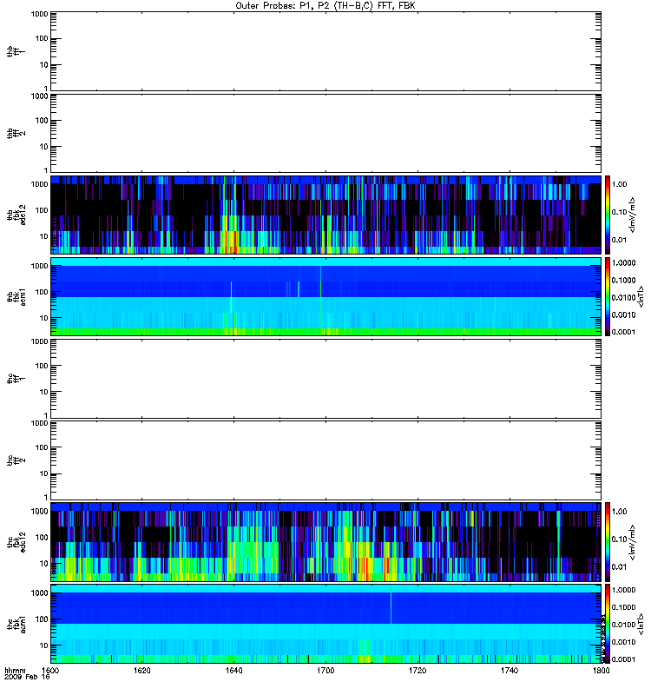Click the 1740 time tick label

point(510,671)
